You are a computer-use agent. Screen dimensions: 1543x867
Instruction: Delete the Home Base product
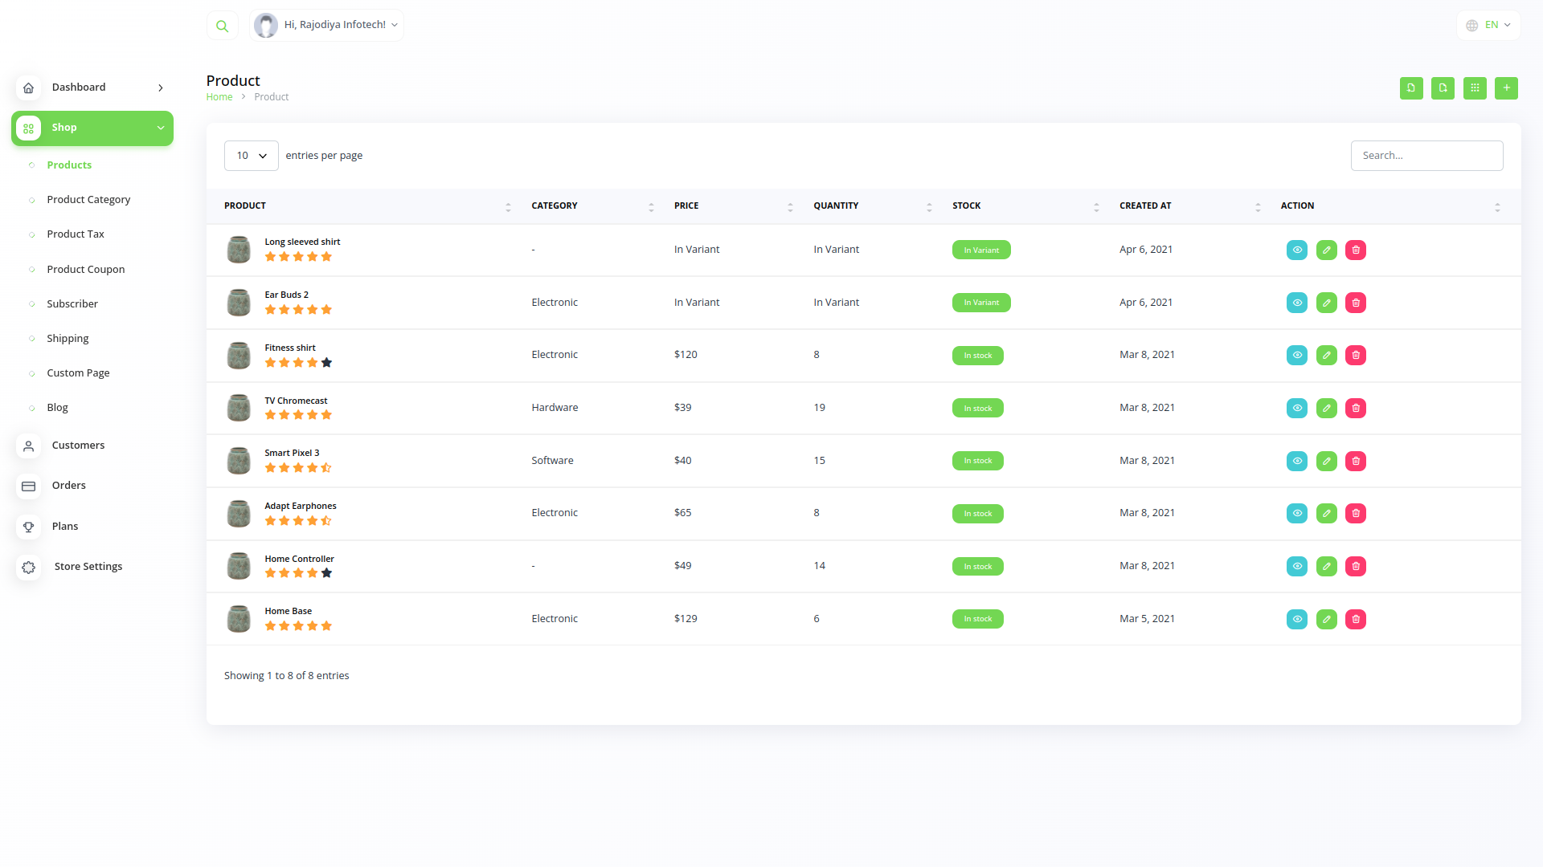click(1356, 620)
